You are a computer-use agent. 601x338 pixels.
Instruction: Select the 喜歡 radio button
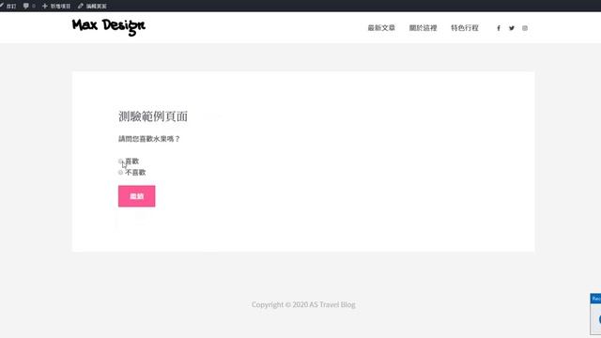click(120, 161)
